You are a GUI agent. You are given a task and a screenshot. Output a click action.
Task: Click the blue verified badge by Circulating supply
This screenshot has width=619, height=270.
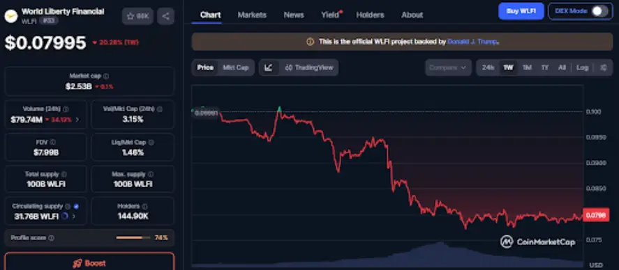(x=76, y=206)
